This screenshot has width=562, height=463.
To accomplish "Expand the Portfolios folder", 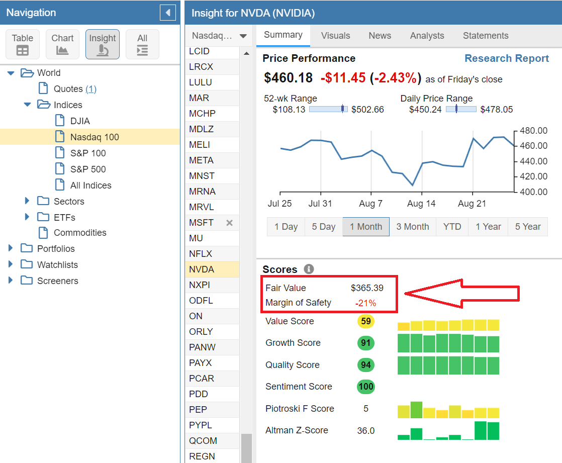I will click(11, 248).
